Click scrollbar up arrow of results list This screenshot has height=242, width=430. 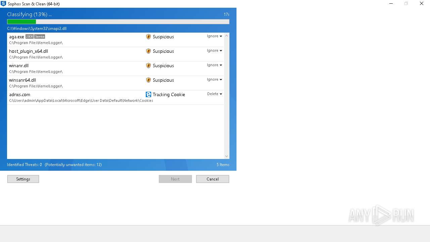coord(226,35)
